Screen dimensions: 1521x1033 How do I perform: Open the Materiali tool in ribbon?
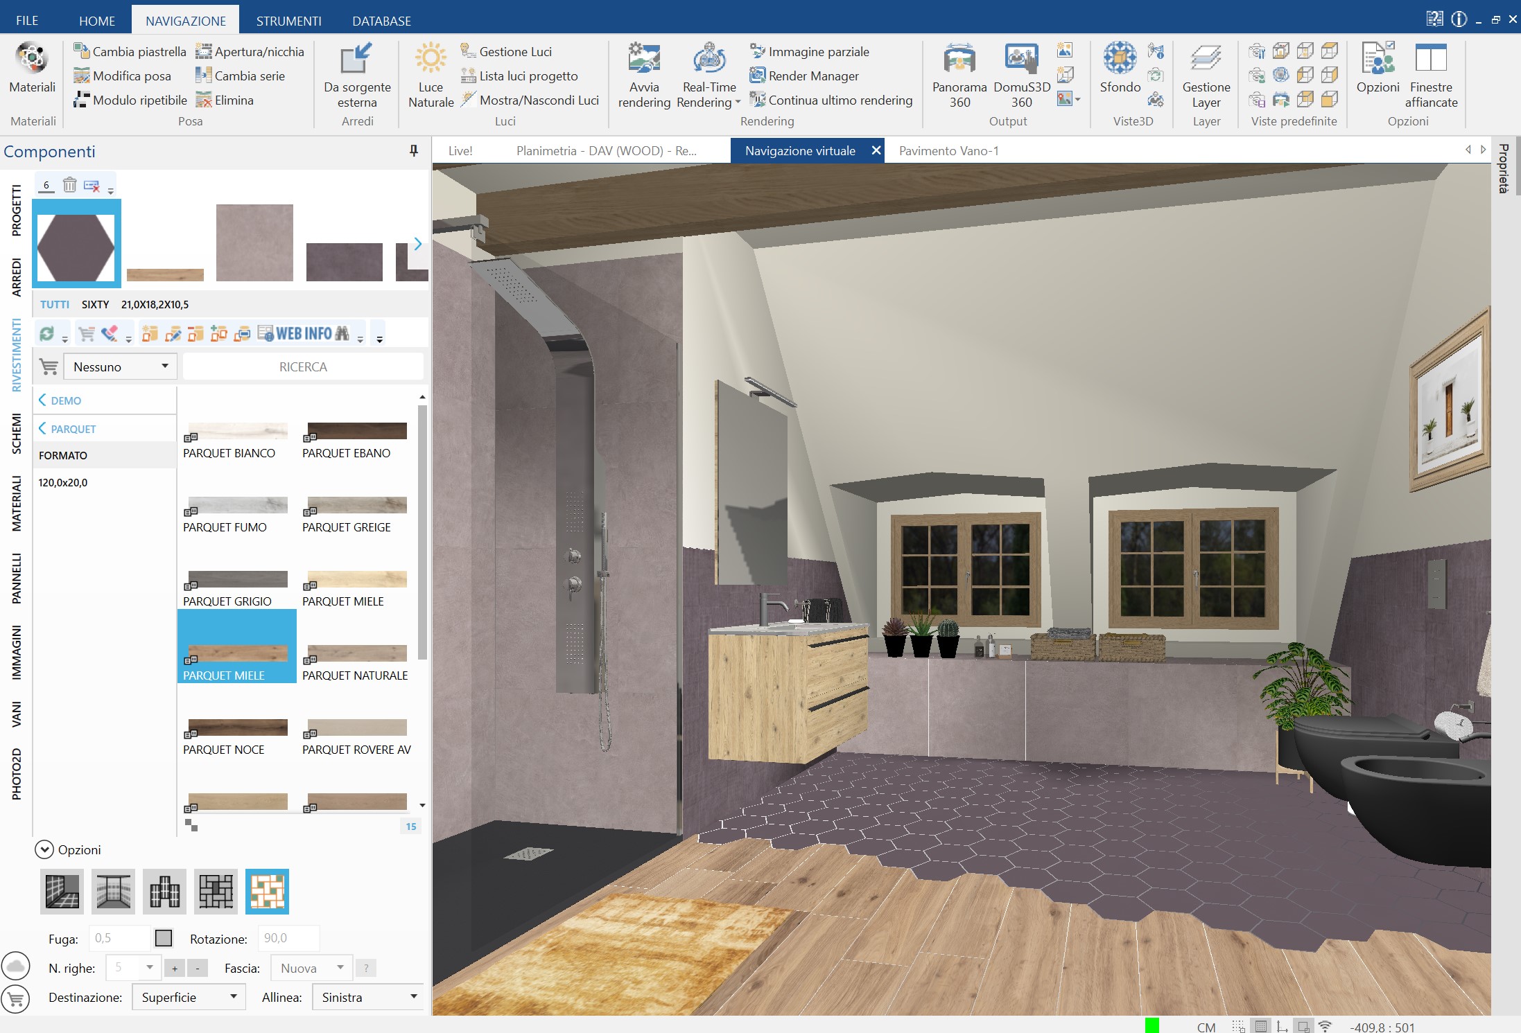click(x=33, y=68)
